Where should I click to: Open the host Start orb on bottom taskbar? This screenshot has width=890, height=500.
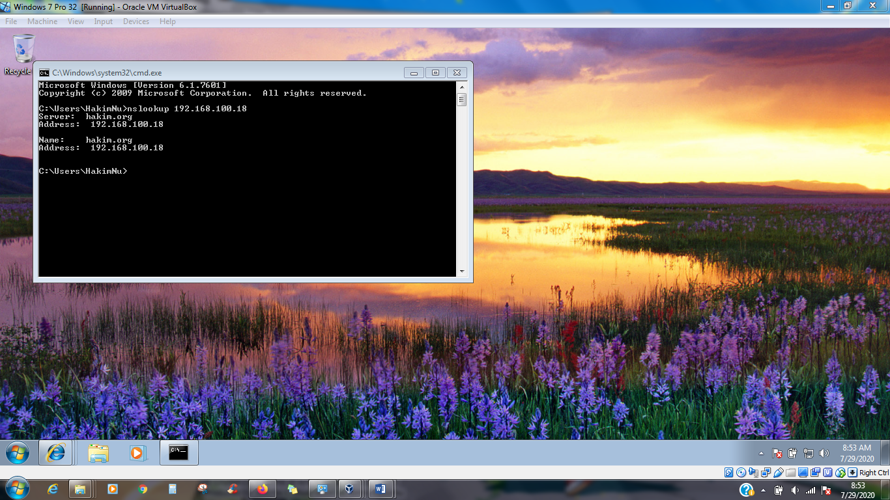tap(17, 489)
